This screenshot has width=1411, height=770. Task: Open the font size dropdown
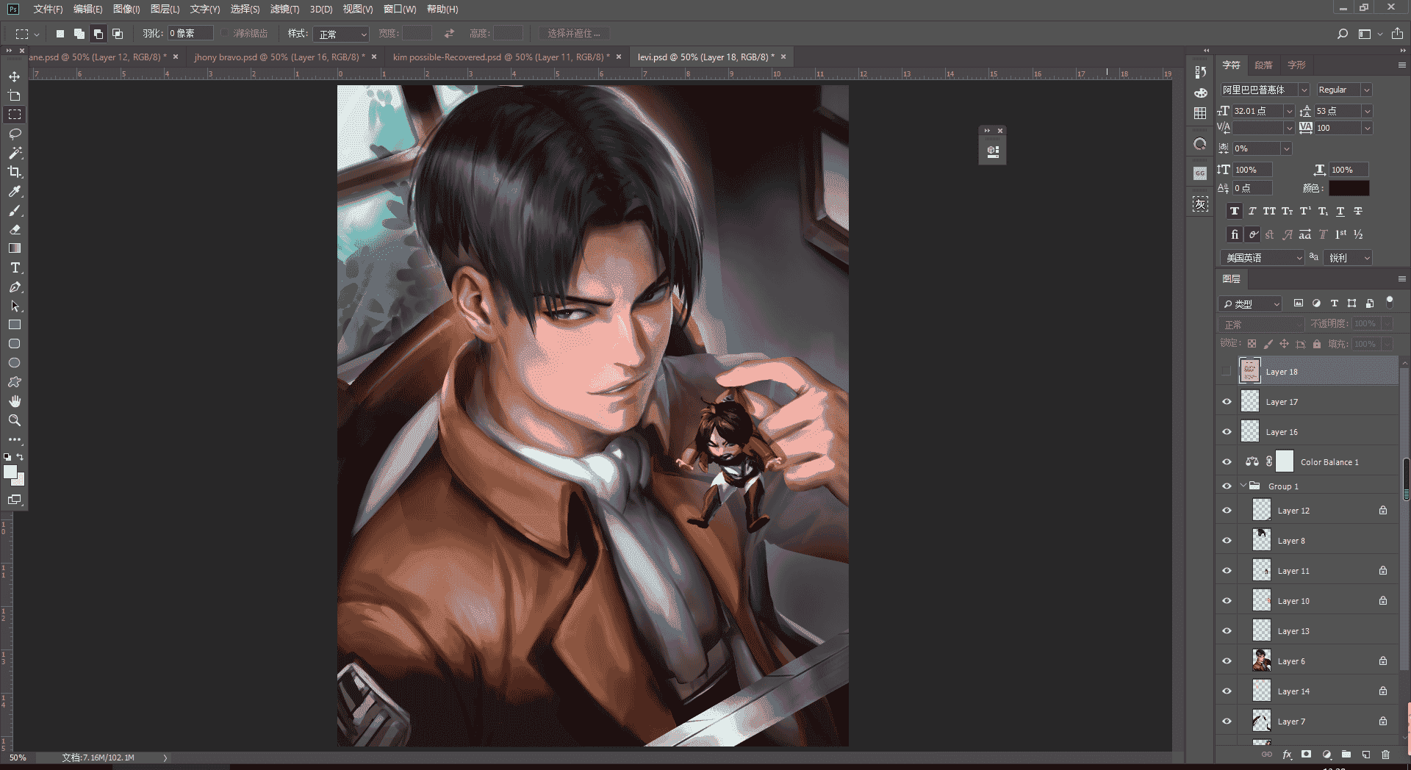tap(1289, 111)
